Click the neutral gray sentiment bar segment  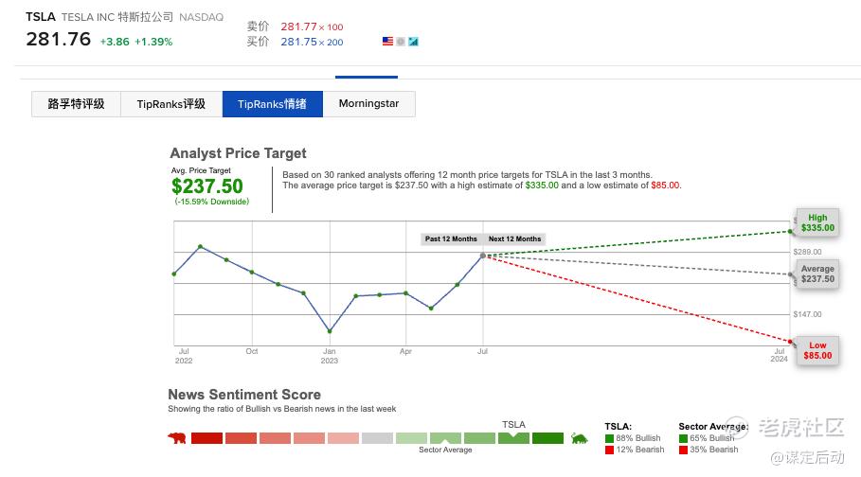pyautogui.click(x=377, y=438)
